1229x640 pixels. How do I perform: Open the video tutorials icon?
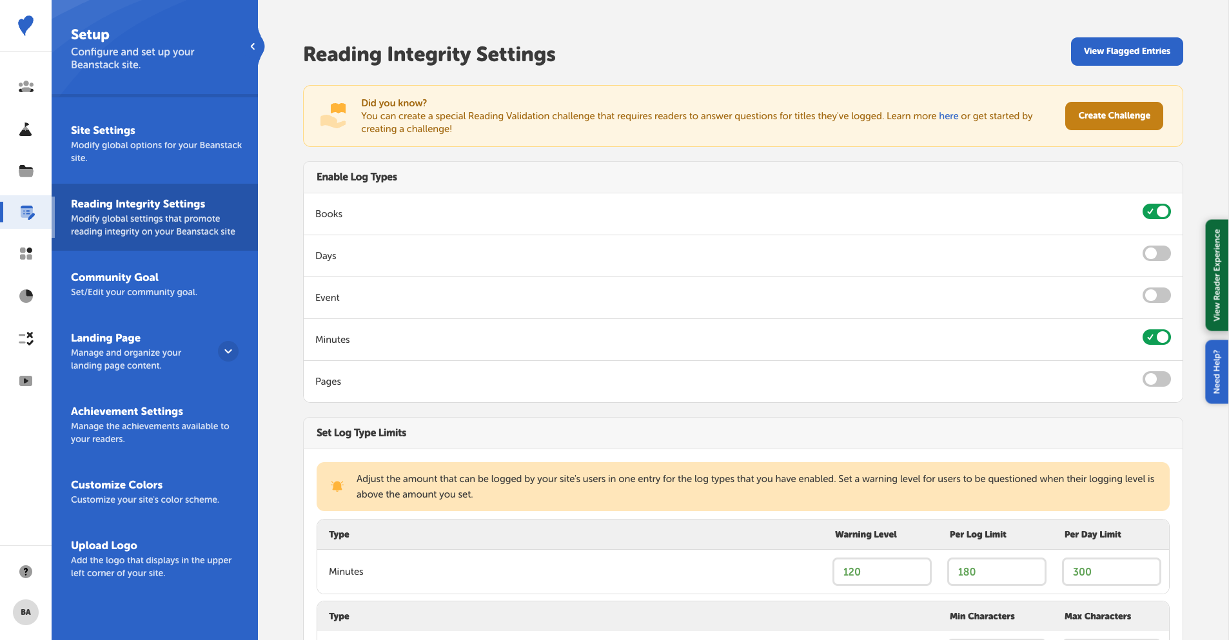(26, 381)
